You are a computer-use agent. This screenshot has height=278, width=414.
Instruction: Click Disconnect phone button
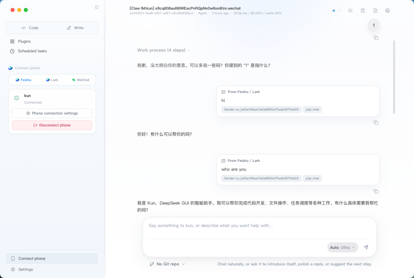[52, 125]
